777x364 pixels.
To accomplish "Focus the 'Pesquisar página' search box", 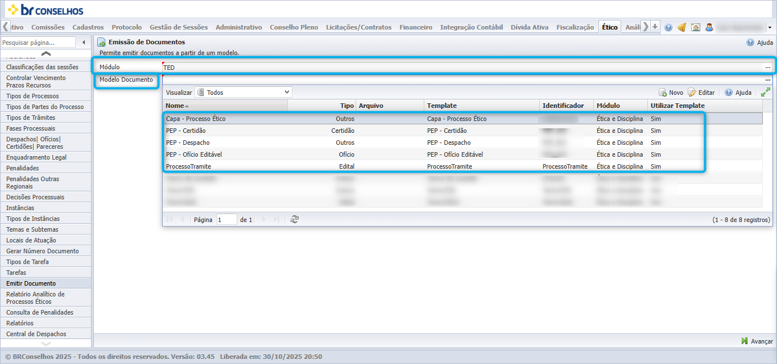I will pyautogui.click(x=38, y=42).
